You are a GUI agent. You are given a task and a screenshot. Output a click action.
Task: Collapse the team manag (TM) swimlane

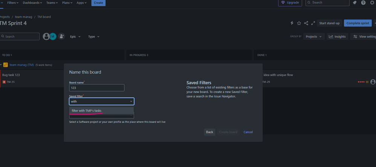click(1, 65)
